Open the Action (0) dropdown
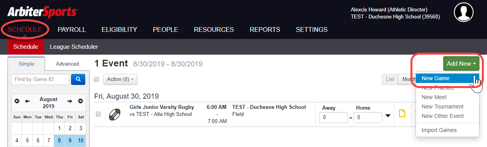Image resolution: width=487 pixels, height=147 pixels. 120,79
